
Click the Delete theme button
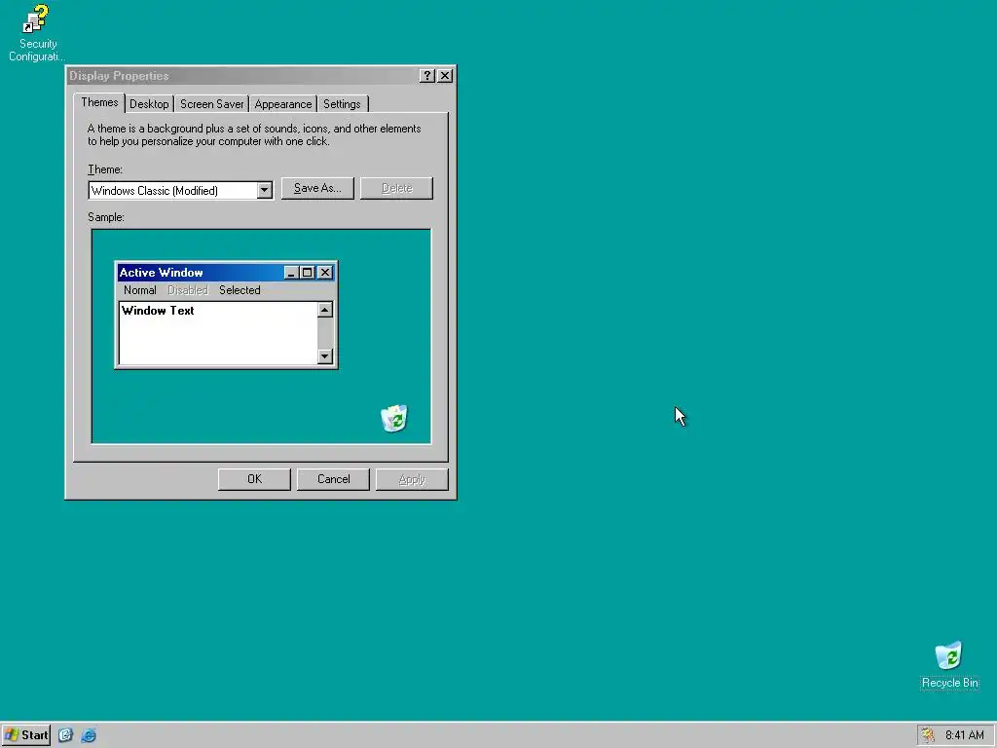(x=397, y=188)
